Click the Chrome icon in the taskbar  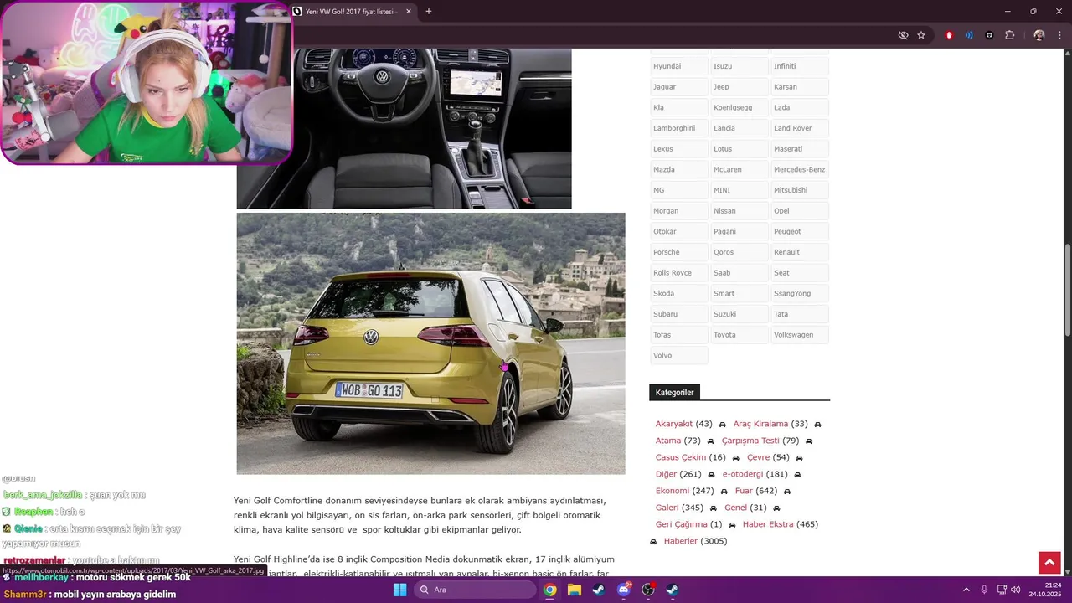(549, 590)
